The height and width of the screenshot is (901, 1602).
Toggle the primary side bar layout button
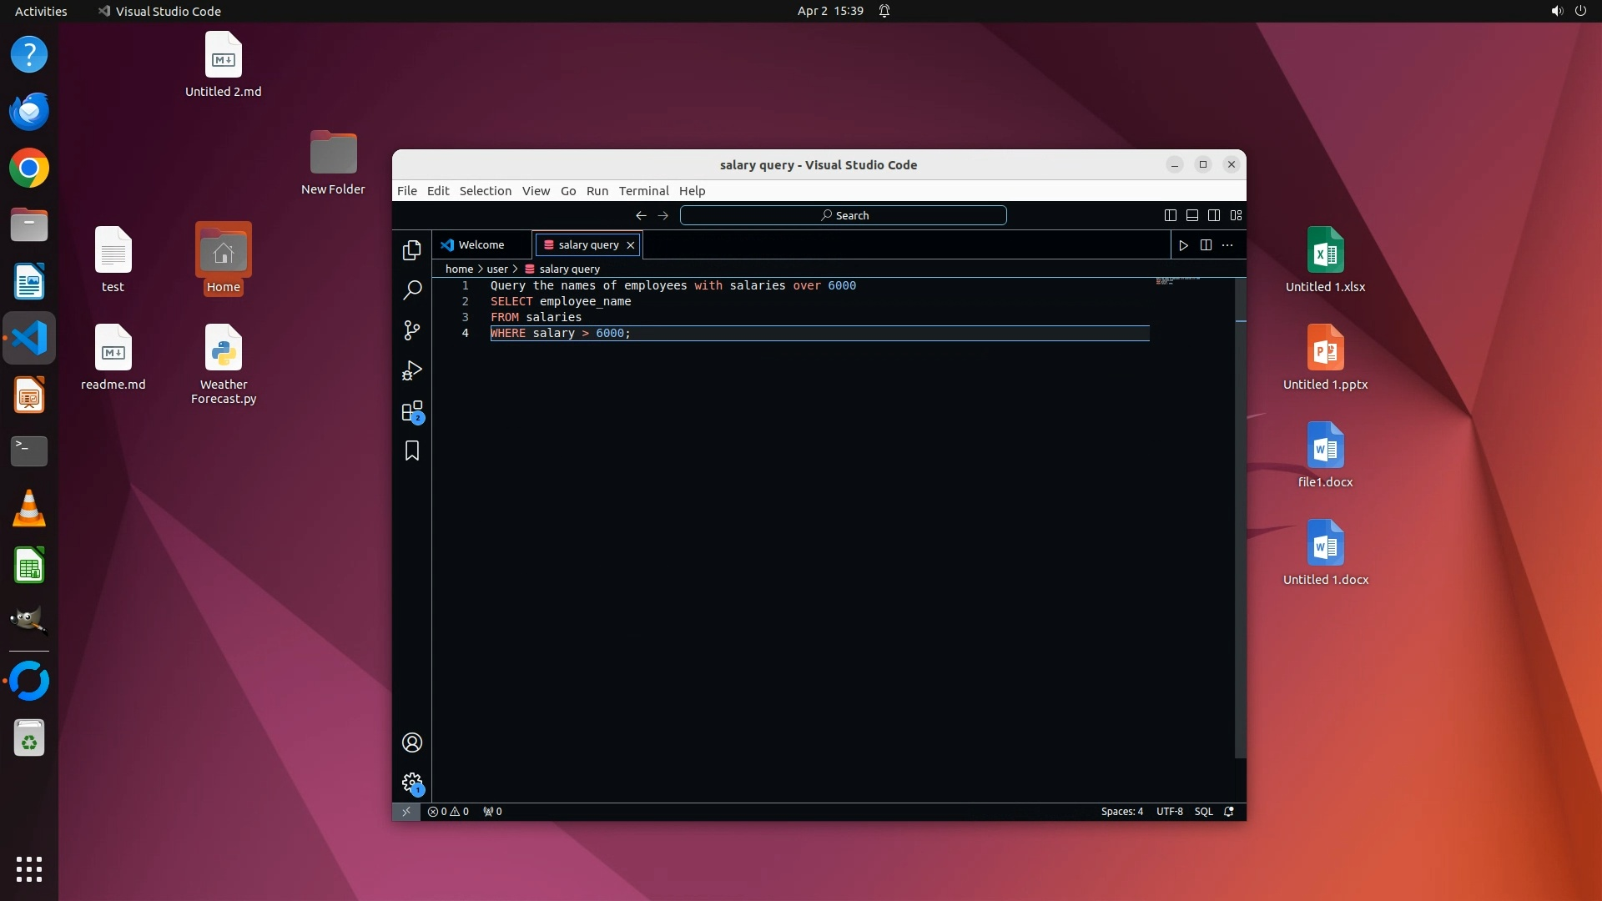[1171, 215]
